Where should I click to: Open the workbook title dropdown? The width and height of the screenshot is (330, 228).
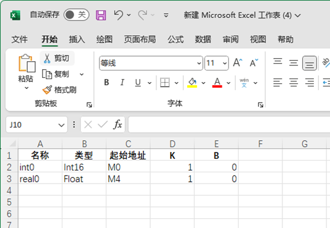tap(298, 15)
